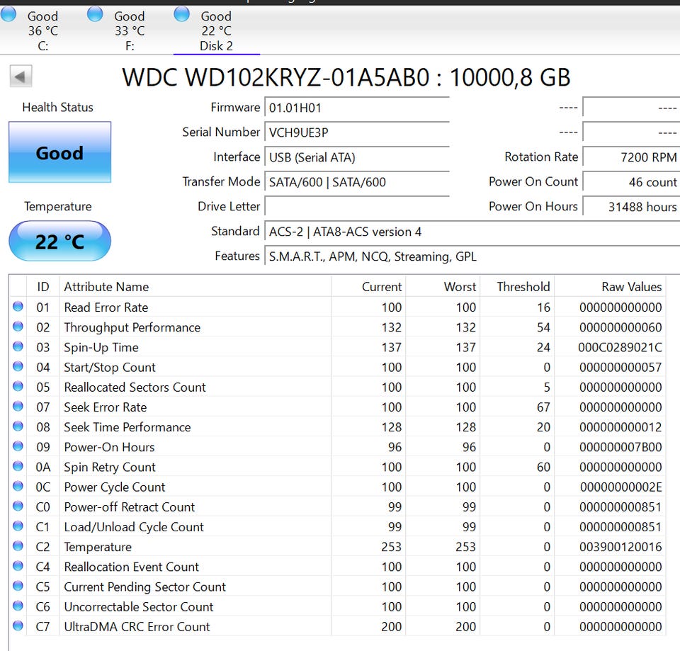The width and height of the screenshot is (680, 651).
Task: Click the Transfer Mode field
Action: point(357,182)
